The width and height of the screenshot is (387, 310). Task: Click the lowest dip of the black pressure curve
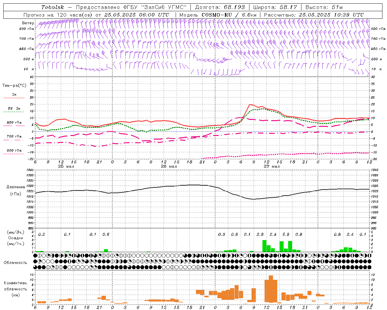click(253, 199)
